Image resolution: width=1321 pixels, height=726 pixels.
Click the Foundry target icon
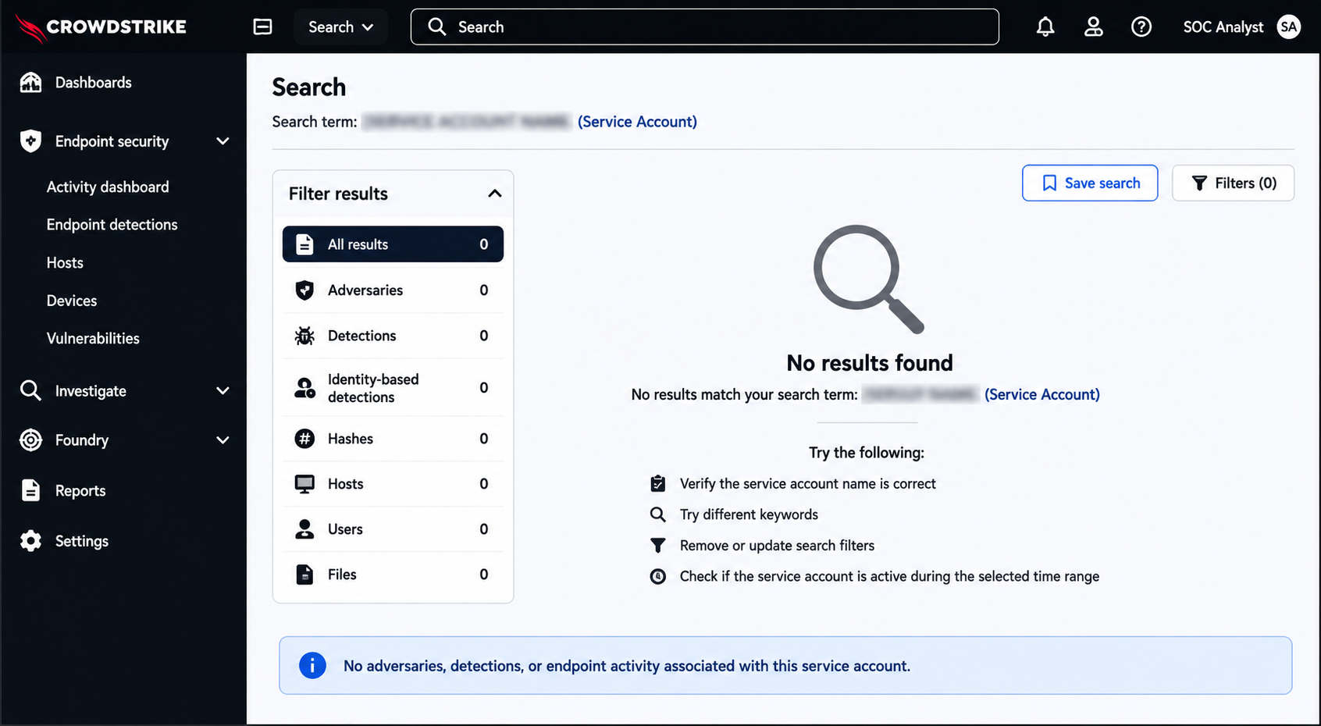(x=30, y=440)
